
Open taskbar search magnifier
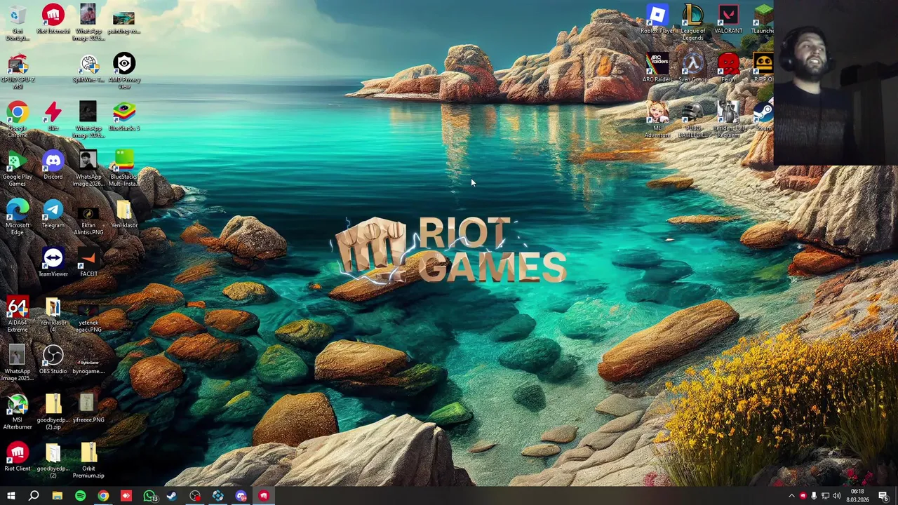click(34, 496)
